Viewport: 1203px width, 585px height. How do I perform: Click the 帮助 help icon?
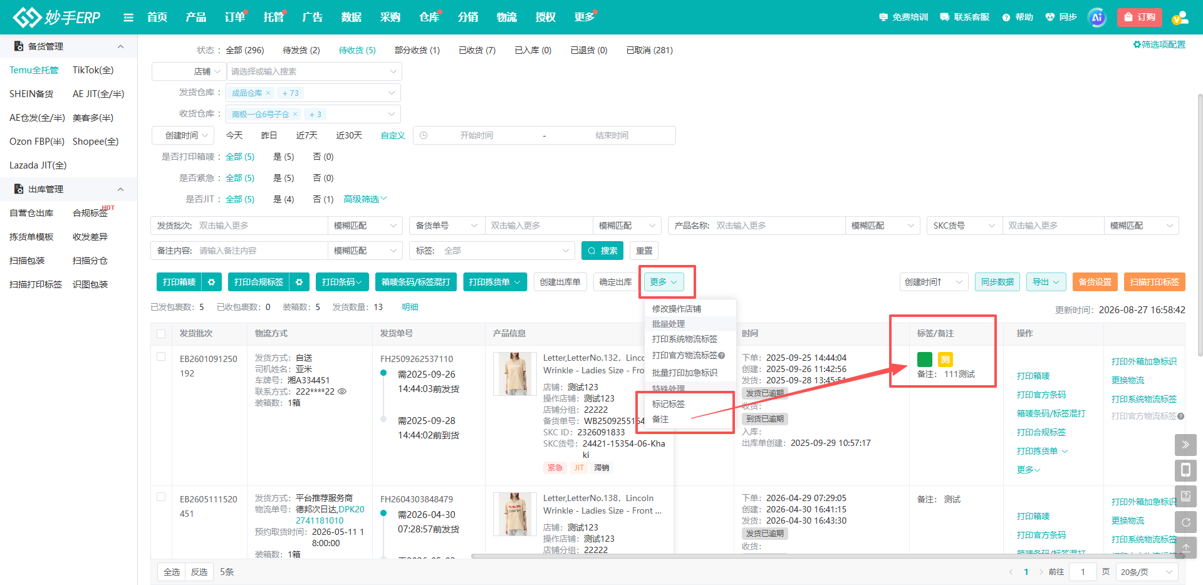coord(1006,18)
